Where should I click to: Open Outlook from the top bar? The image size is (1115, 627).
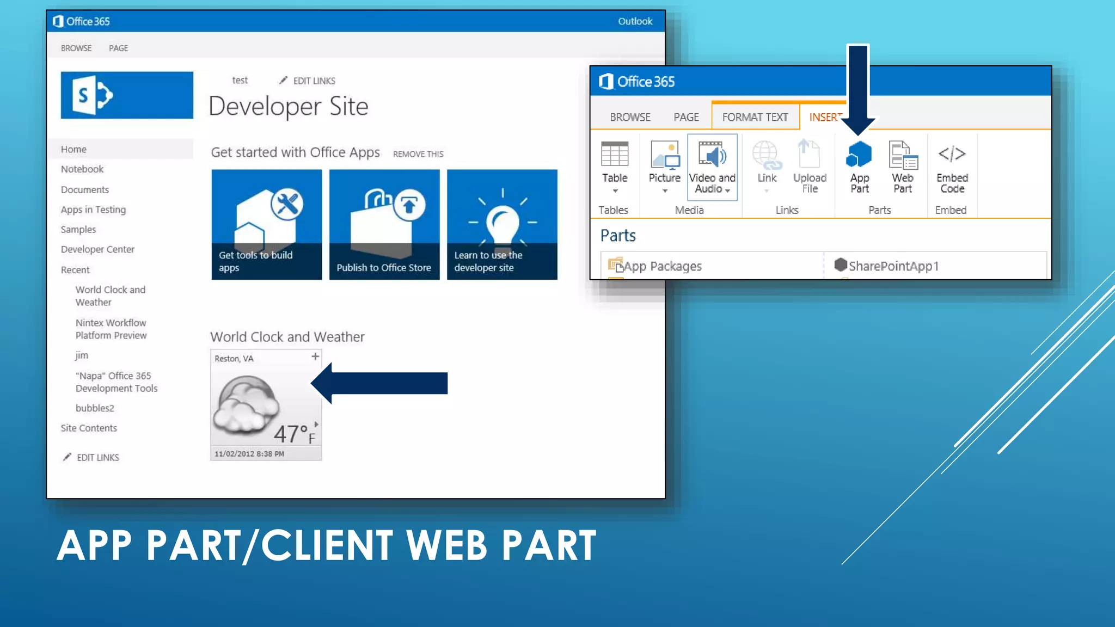635,21
